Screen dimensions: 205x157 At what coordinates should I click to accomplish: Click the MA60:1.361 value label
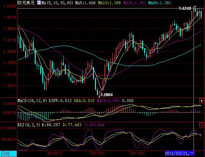[x=159, y=3]
